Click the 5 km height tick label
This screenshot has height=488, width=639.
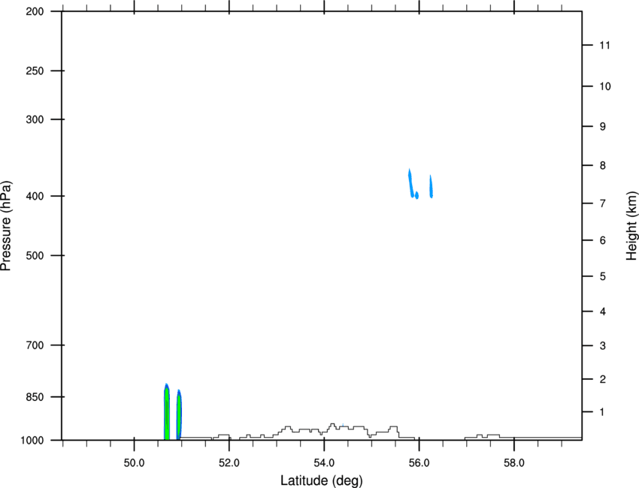[603, 277]
